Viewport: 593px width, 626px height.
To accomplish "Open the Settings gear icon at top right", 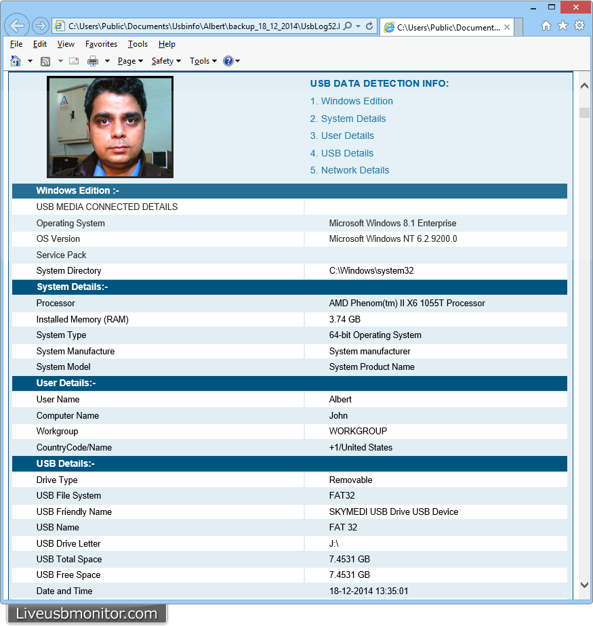I will click(579, 26).
